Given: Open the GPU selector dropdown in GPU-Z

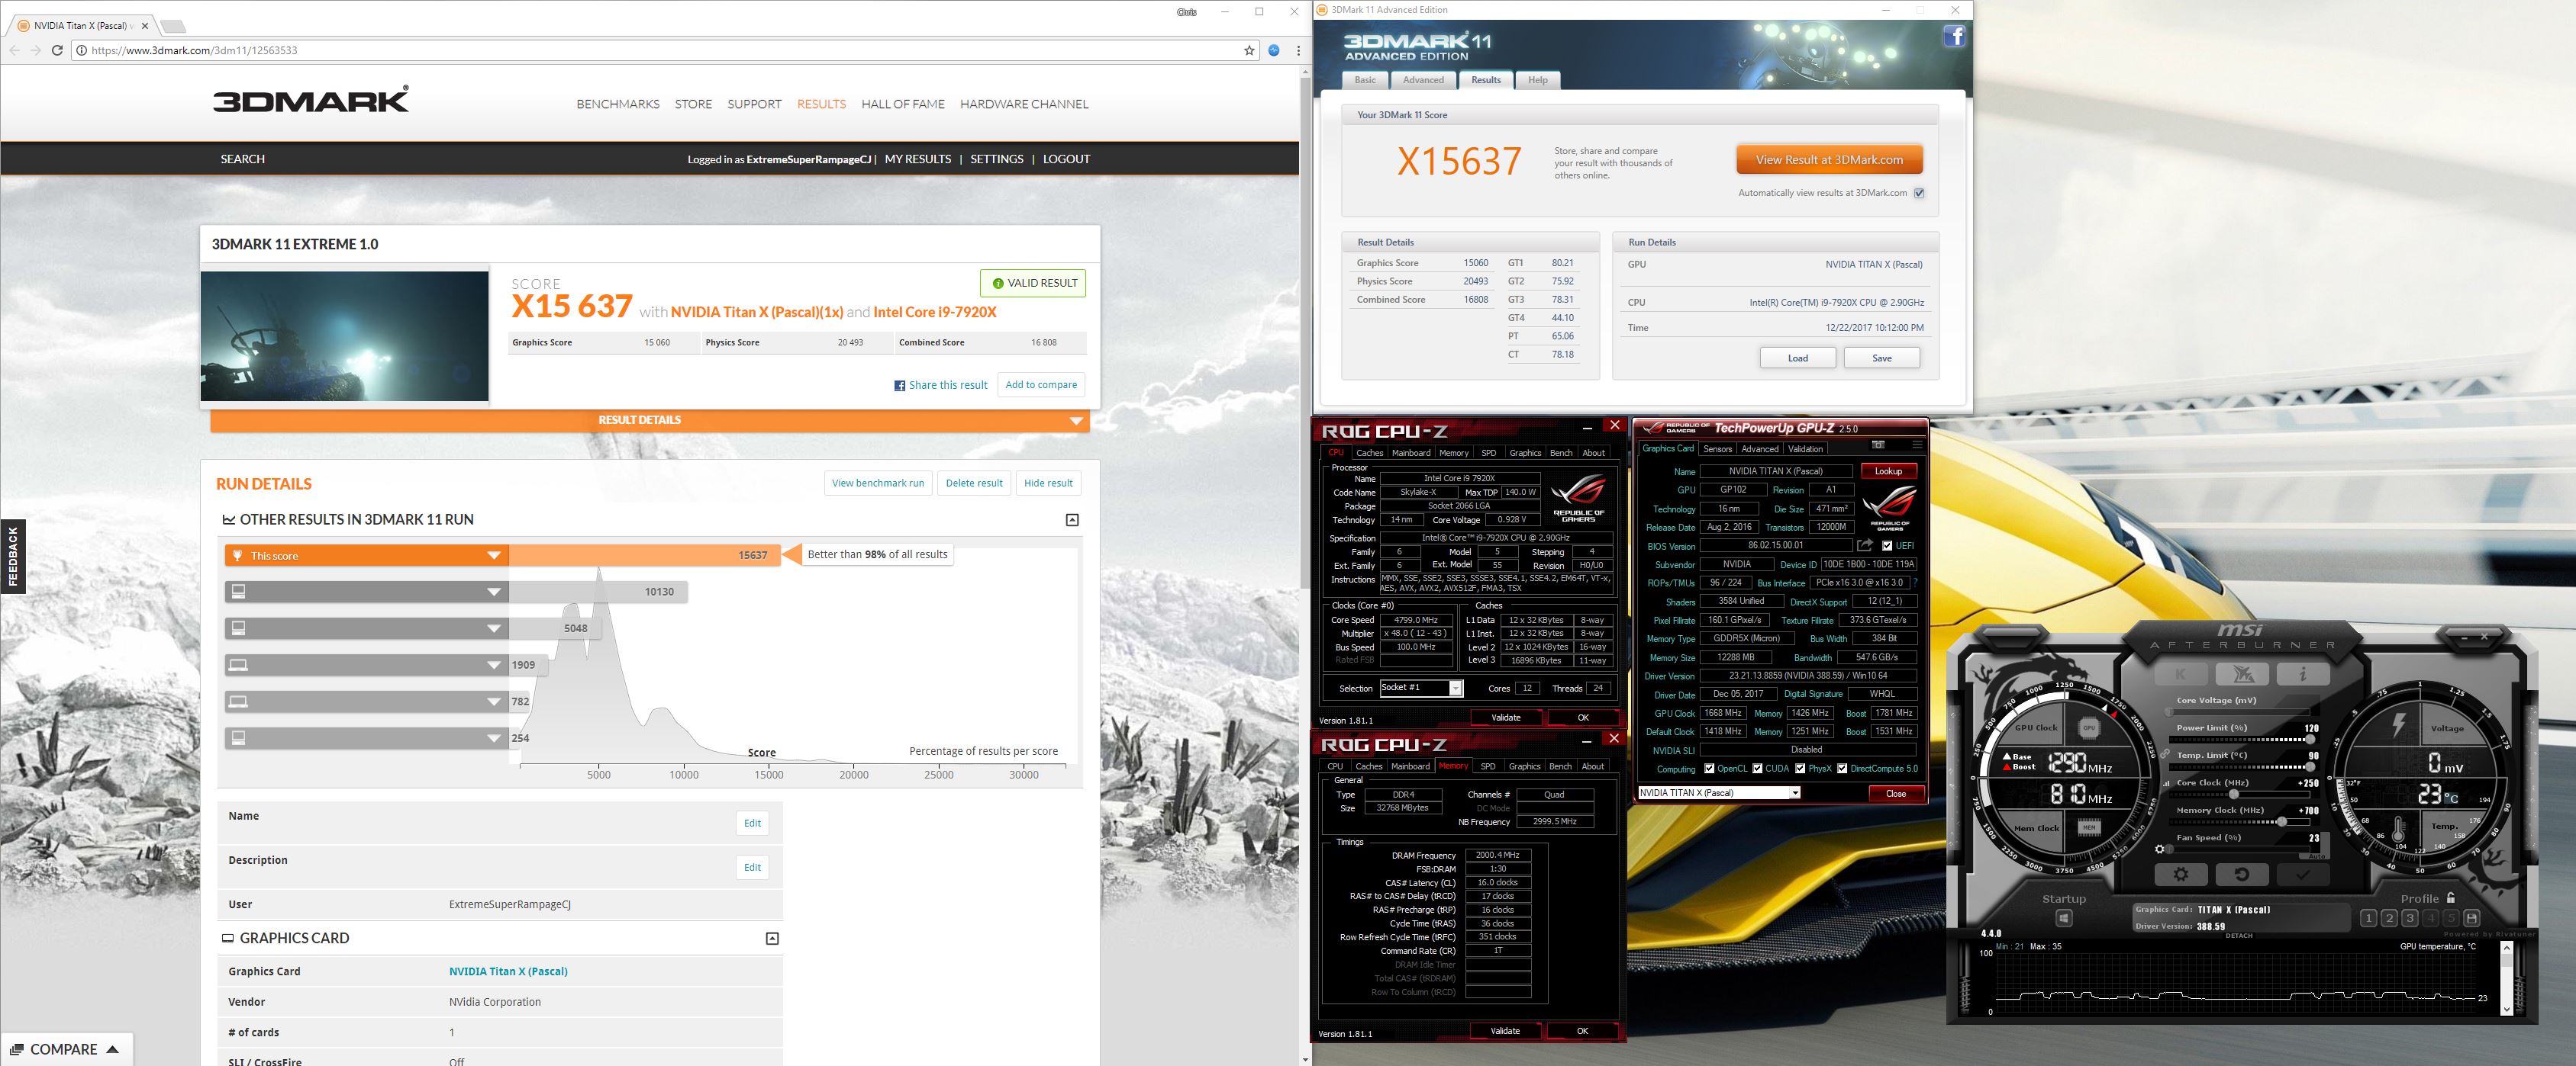Looking at the screenshot, I should tap(1795, 793).
